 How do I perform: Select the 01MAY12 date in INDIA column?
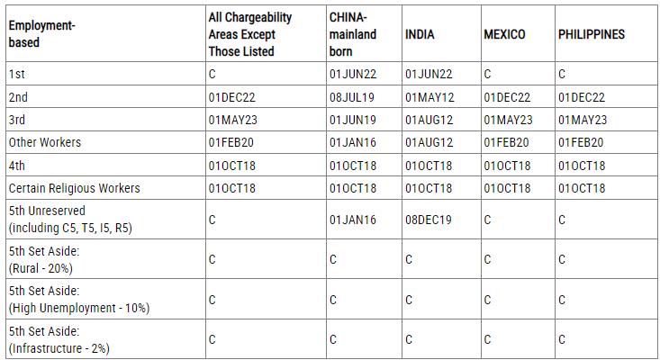click(x=429, y=97)
